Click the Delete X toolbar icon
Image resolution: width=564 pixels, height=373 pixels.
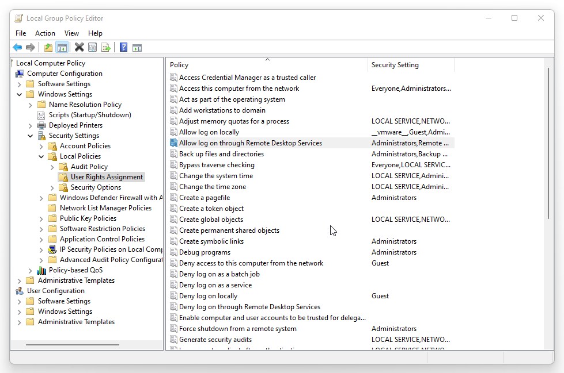pos(79,47)
